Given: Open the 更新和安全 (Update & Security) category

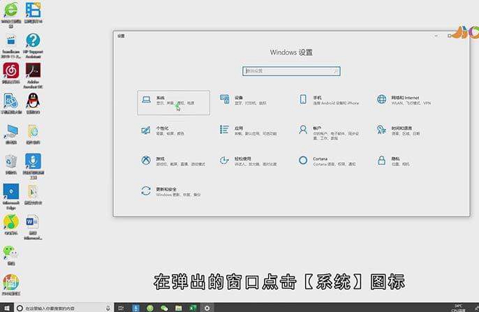Looking at the screenshot, I should click(x=170, y=192).
